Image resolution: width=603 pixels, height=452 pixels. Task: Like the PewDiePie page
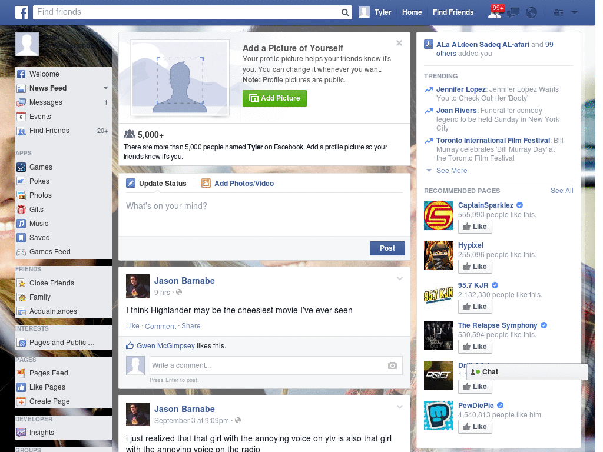coord(475,427)
